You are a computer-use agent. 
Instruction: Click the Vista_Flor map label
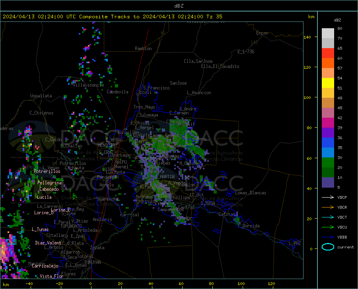(x=52, y=276)
